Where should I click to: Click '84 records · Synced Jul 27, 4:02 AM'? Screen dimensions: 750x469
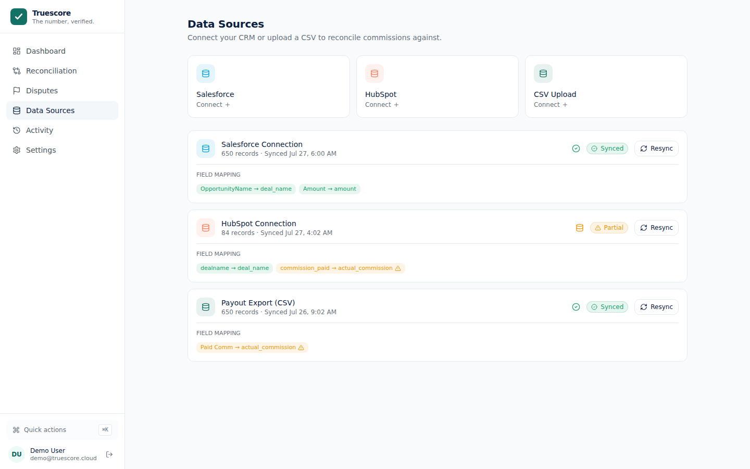pos(277,233)
